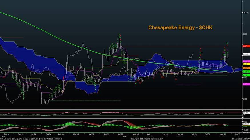Click the Jul 29 date axis label

(x=208, y=134)
